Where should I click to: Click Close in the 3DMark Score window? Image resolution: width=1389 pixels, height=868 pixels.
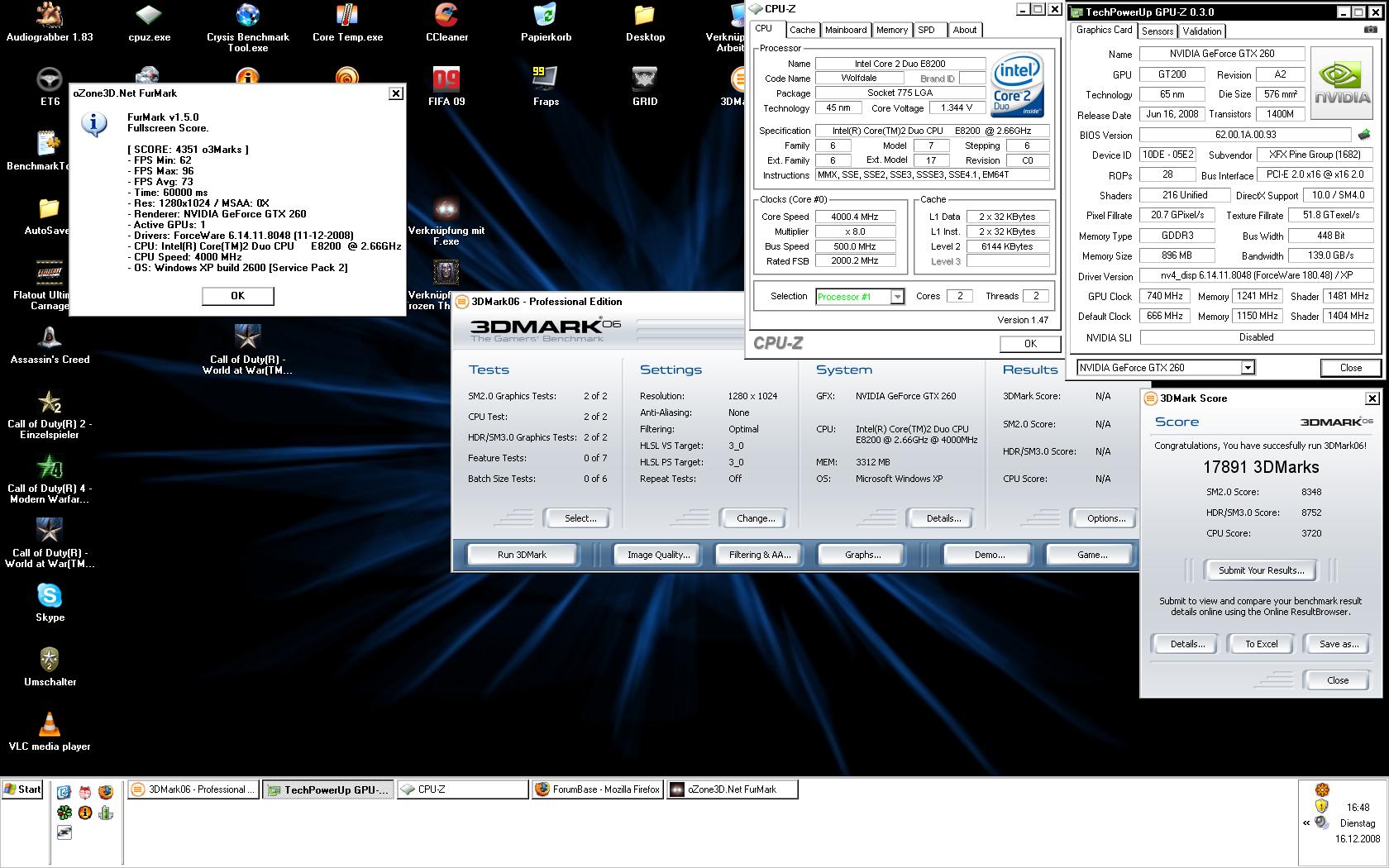[1338, 680]
